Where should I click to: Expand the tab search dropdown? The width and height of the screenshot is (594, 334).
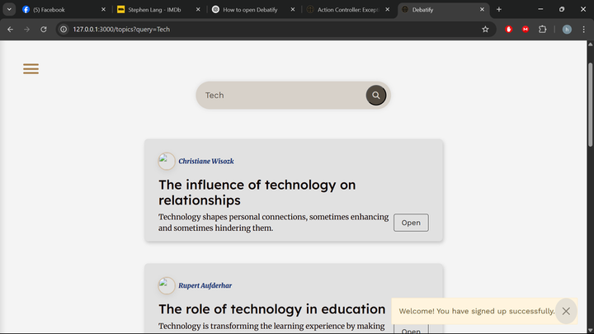9,9
